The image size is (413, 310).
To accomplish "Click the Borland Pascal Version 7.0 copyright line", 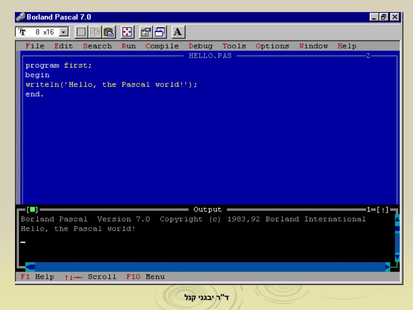I will click(193, 219).
